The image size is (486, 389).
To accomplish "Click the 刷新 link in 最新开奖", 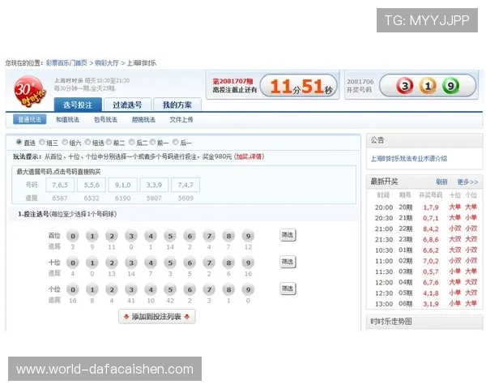I will point(441,182).
